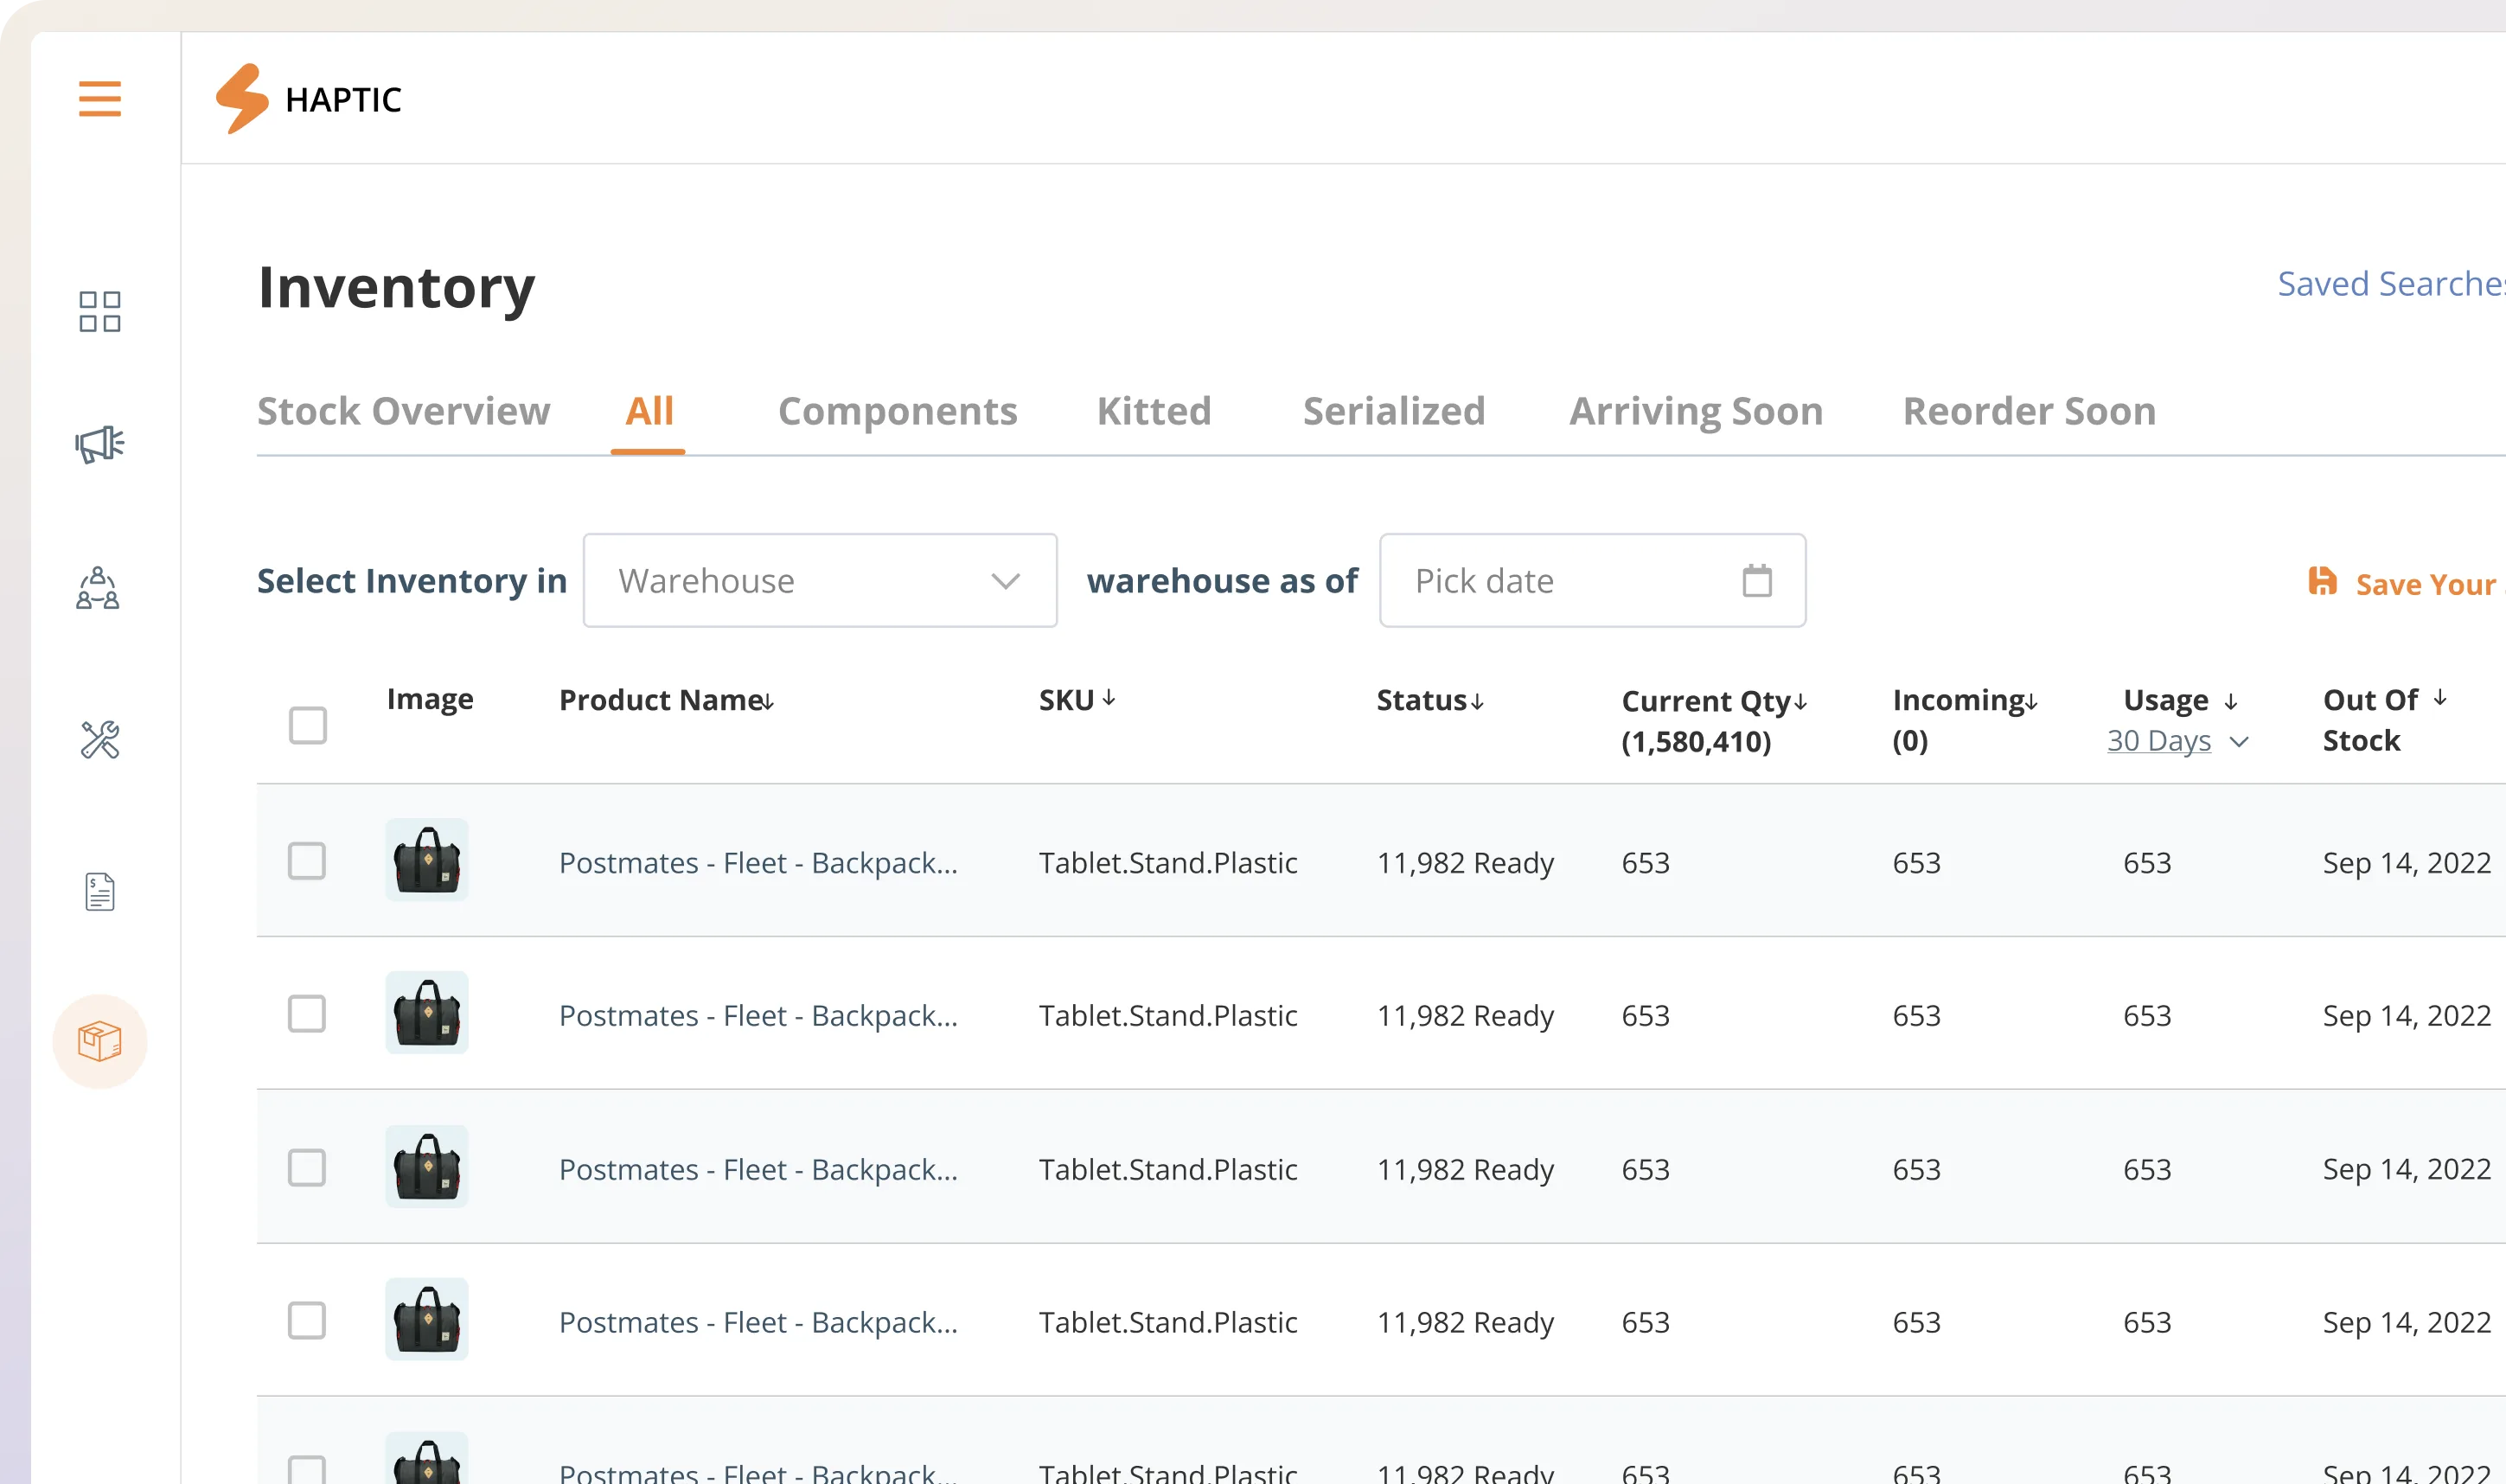The width and height of the screenshot is (2506, 1484).
Task: Switch to Stock Overview tab
Action: pos(404,411)
